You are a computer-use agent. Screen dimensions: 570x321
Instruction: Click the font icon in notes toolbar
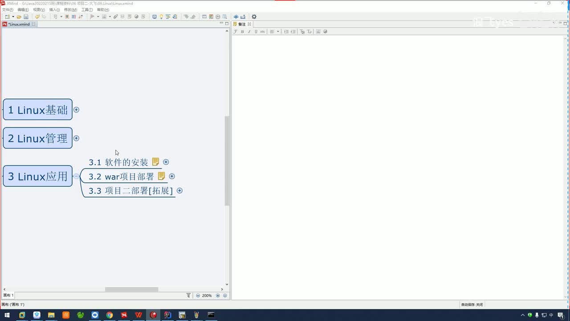point(236,32)
